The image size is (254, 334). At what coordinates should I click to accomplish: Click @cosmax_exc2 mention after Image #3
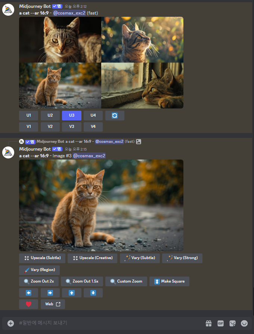(x=89, y=156)
